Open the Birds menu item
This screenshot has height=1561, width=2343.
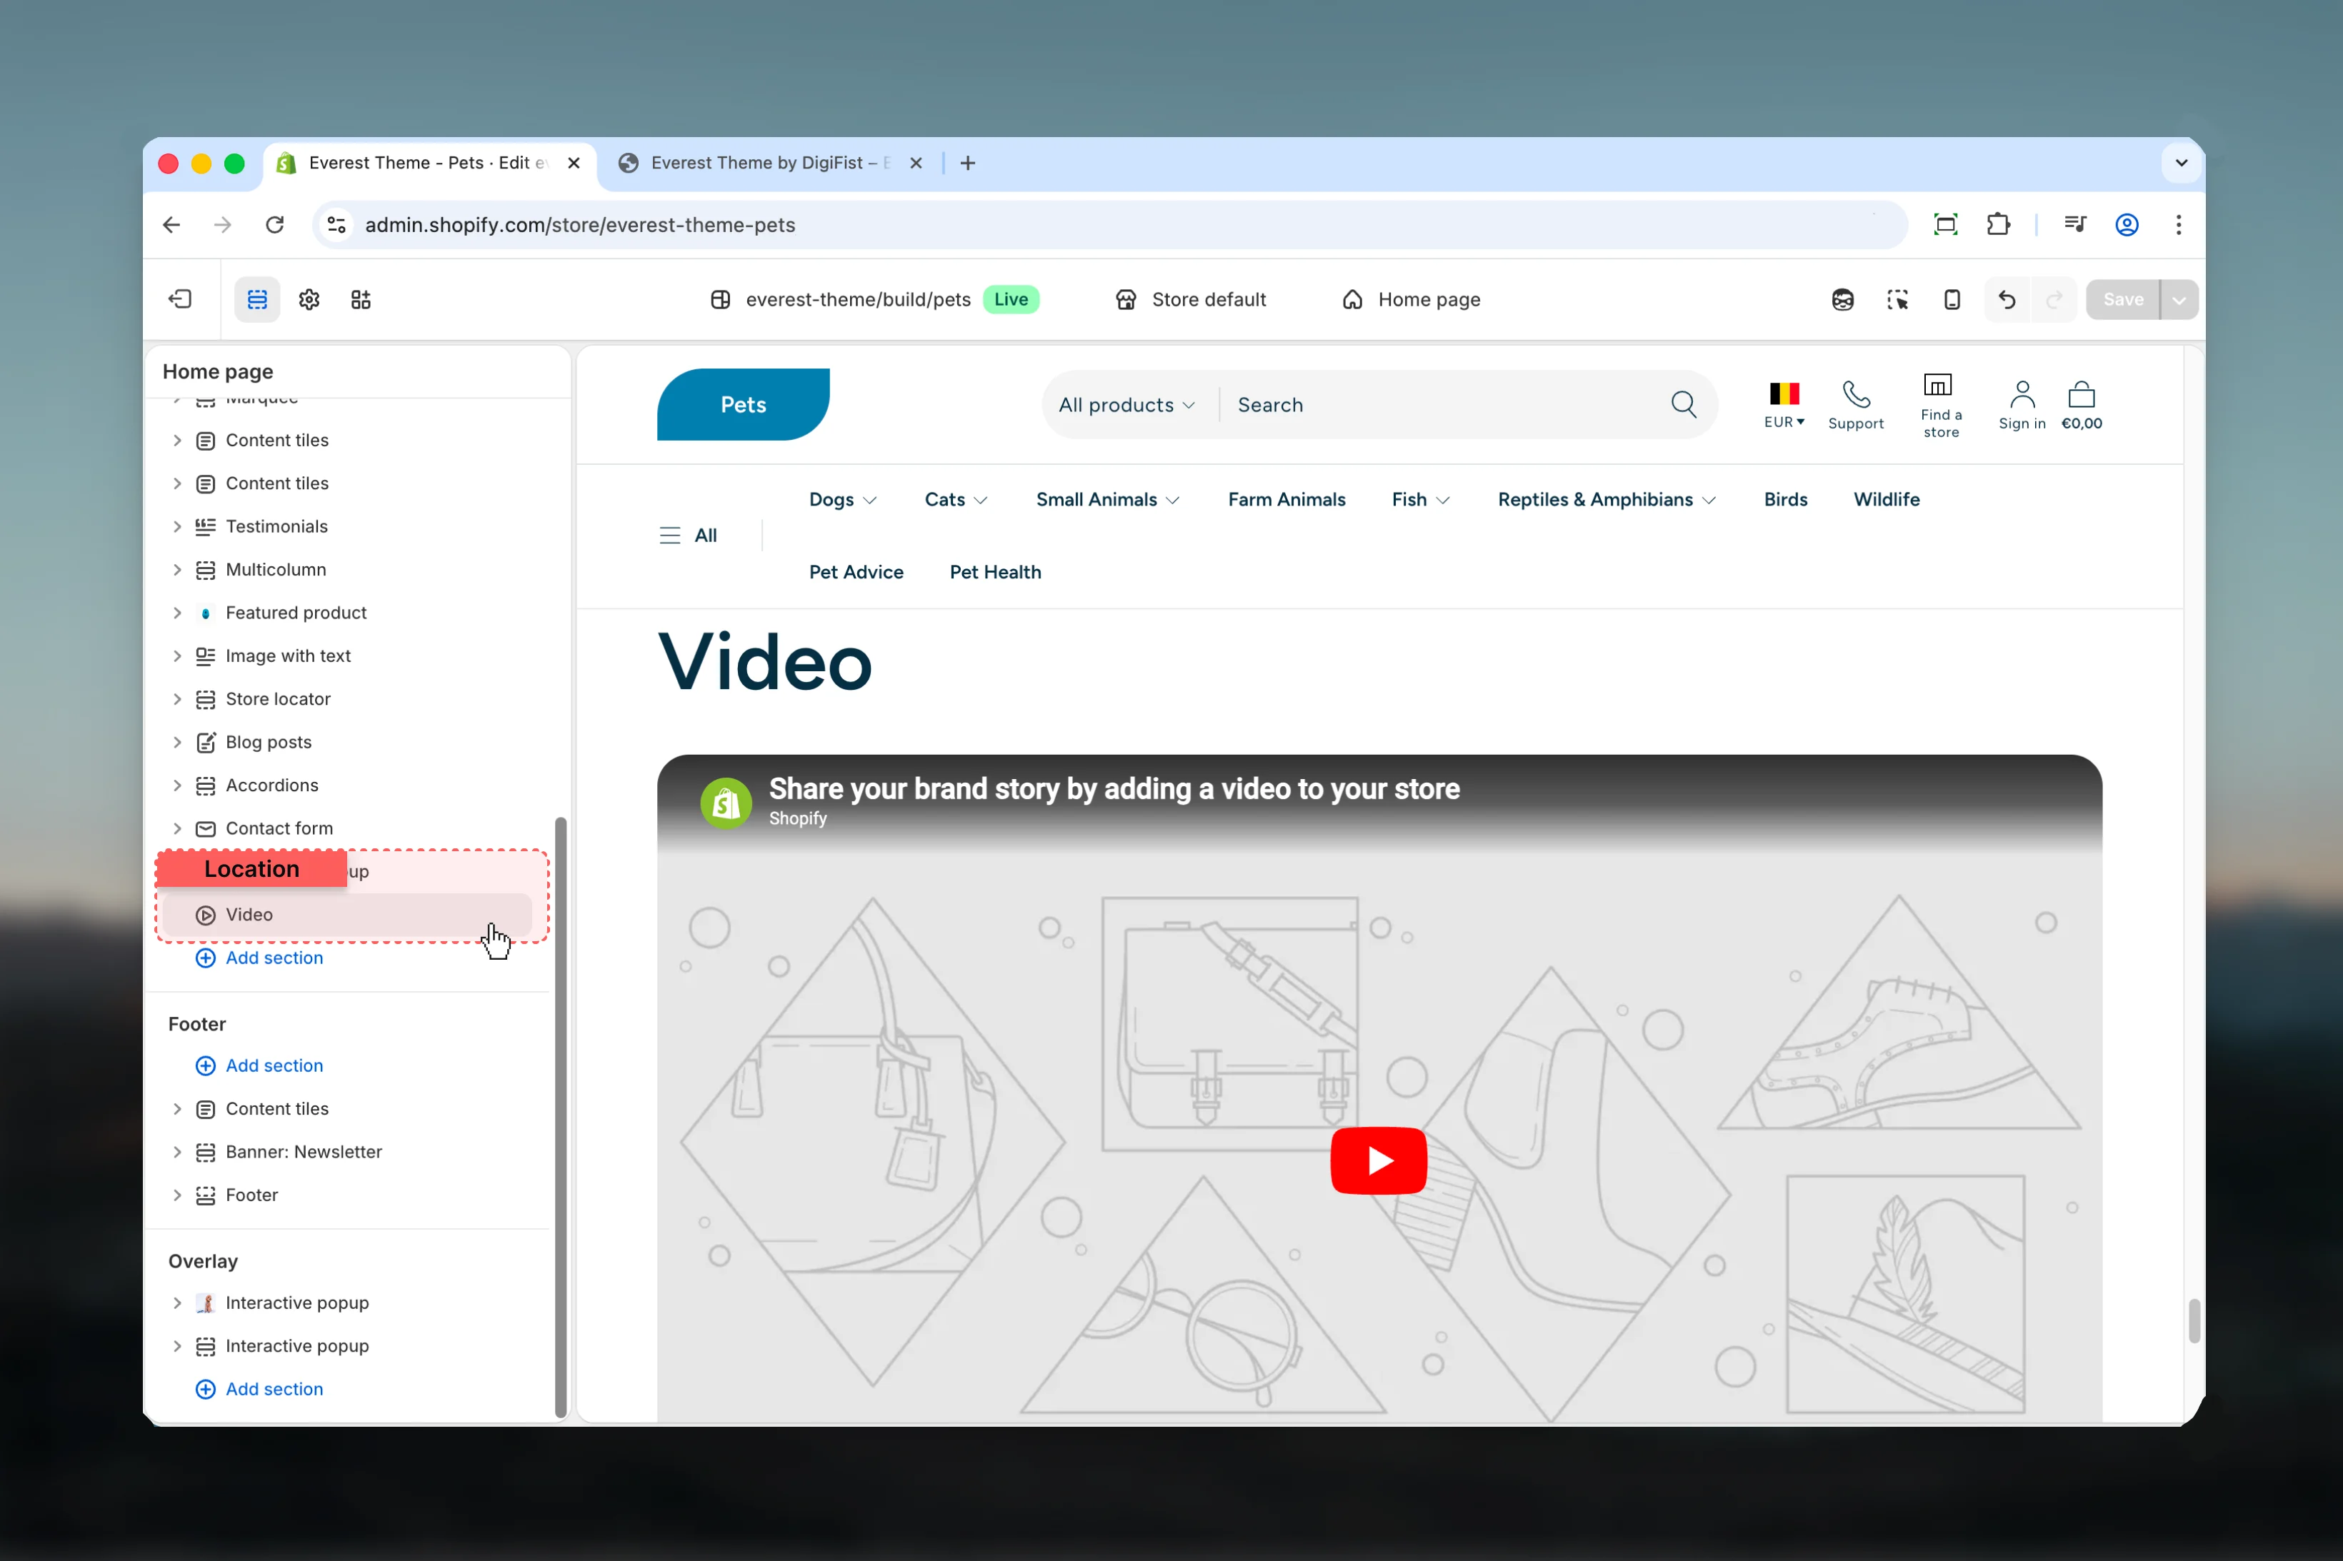tap(1785, 500)
